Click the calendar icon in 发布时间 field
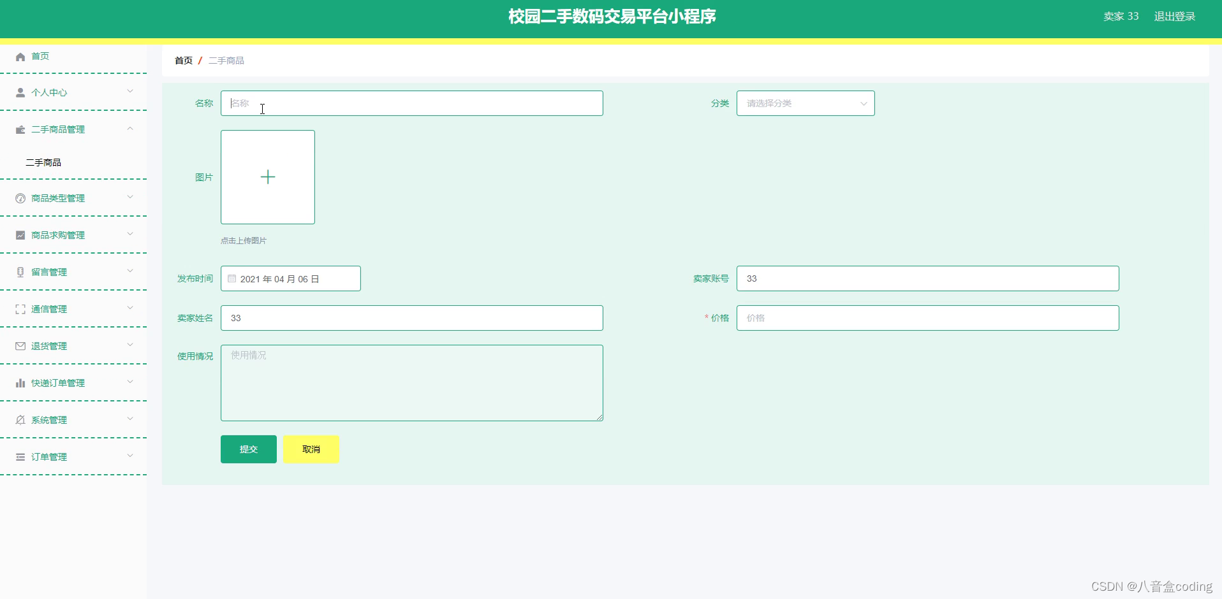Screen dimensions: 1222x599 [x=232, y=278]
